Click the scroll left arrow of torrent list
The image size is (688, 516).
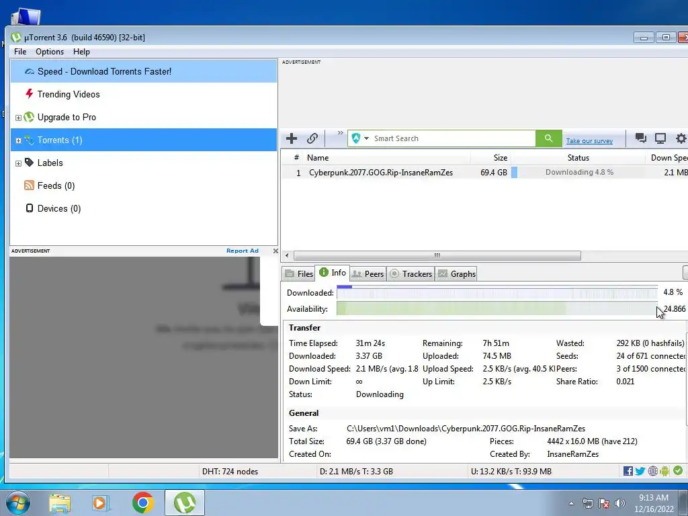[x=287, y=255]
